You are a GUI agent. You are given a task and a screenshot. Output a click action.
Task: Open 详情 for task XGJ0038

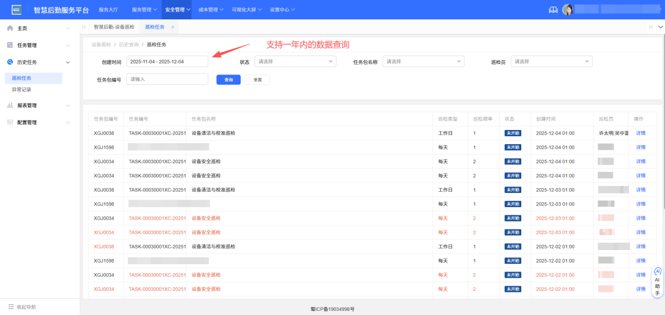[641, 133]
